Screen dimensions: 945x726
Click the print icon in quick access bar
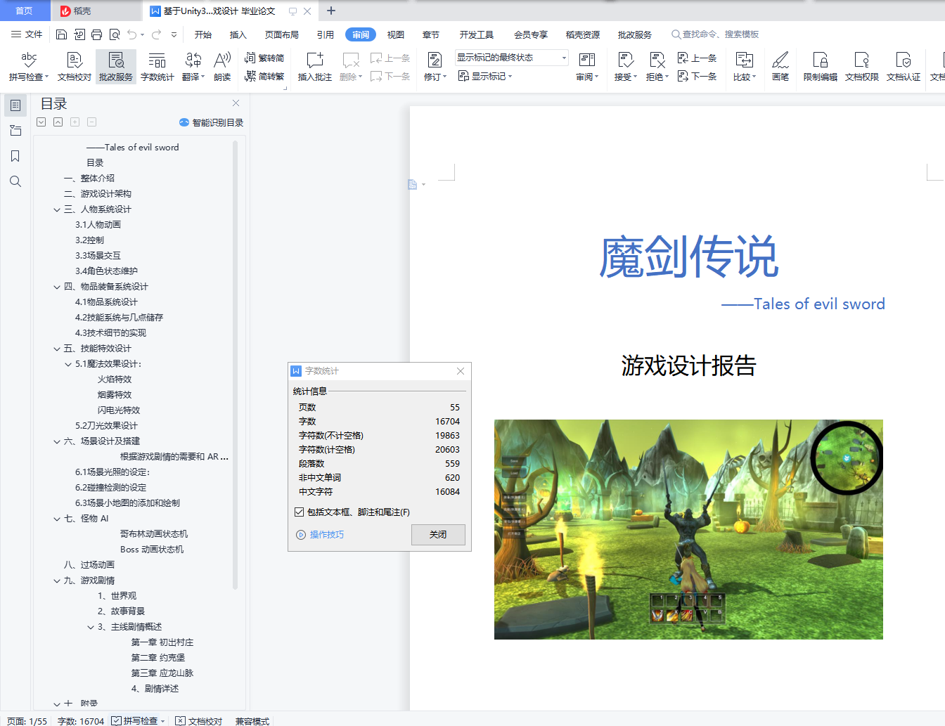coord(97,34)
